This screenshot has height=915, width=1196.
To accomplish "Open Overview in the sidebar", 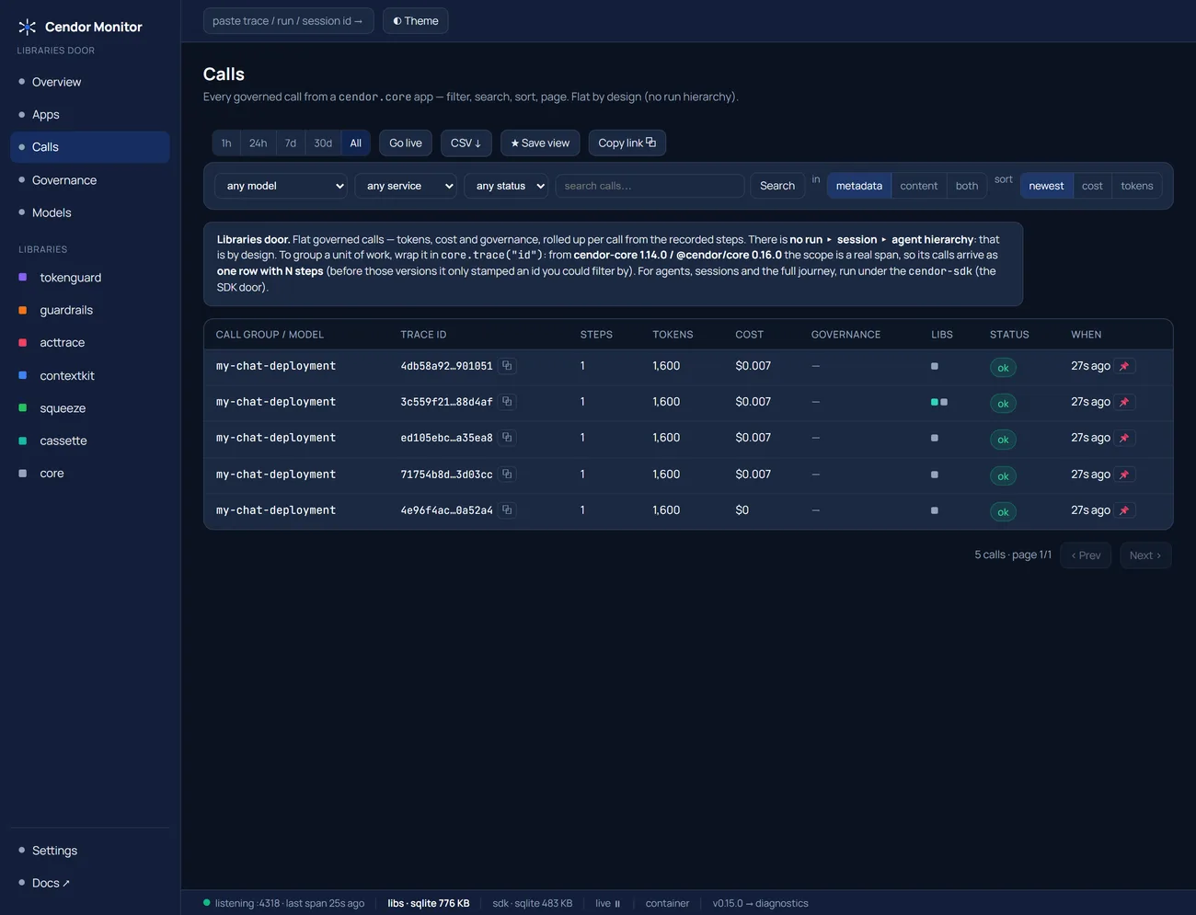I will pos(90,82).
